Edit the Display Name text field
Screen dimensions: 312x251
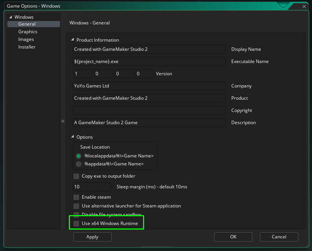click(x=148, y=49)
